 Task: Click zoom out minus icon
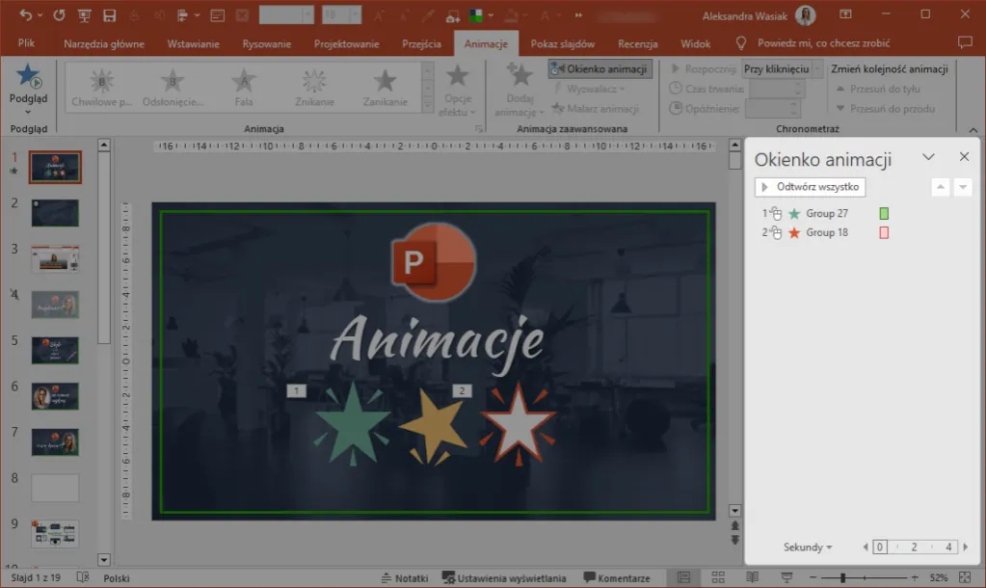point(813,577)
